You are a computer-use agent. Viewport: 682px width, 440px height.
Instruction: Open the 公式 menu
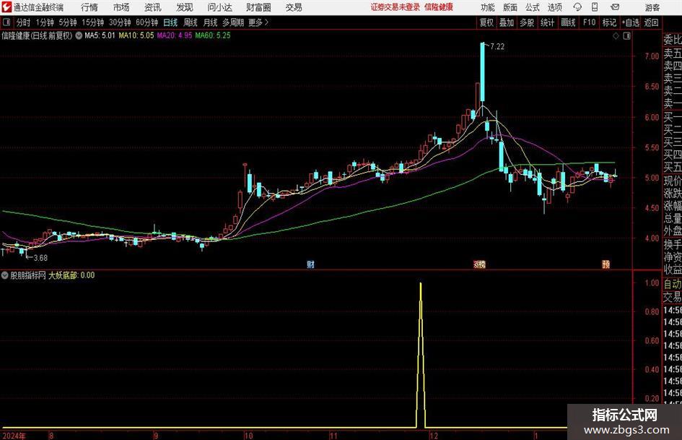coord(533,7)
